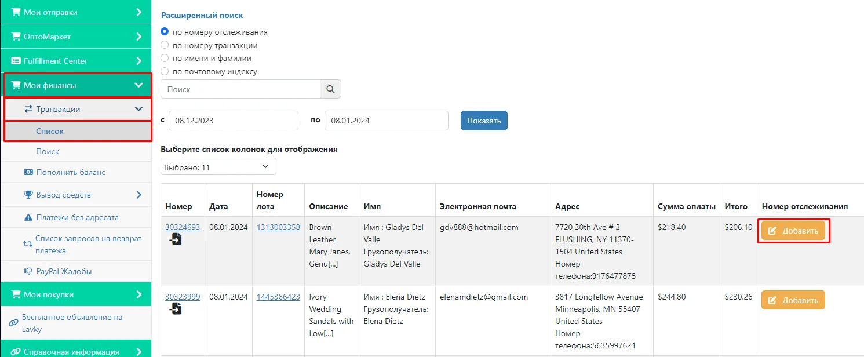Open Бесплатное объявление на Lavky link
Image resolution: width=864 pixels, height=357 pixels.
click(72, 323)
